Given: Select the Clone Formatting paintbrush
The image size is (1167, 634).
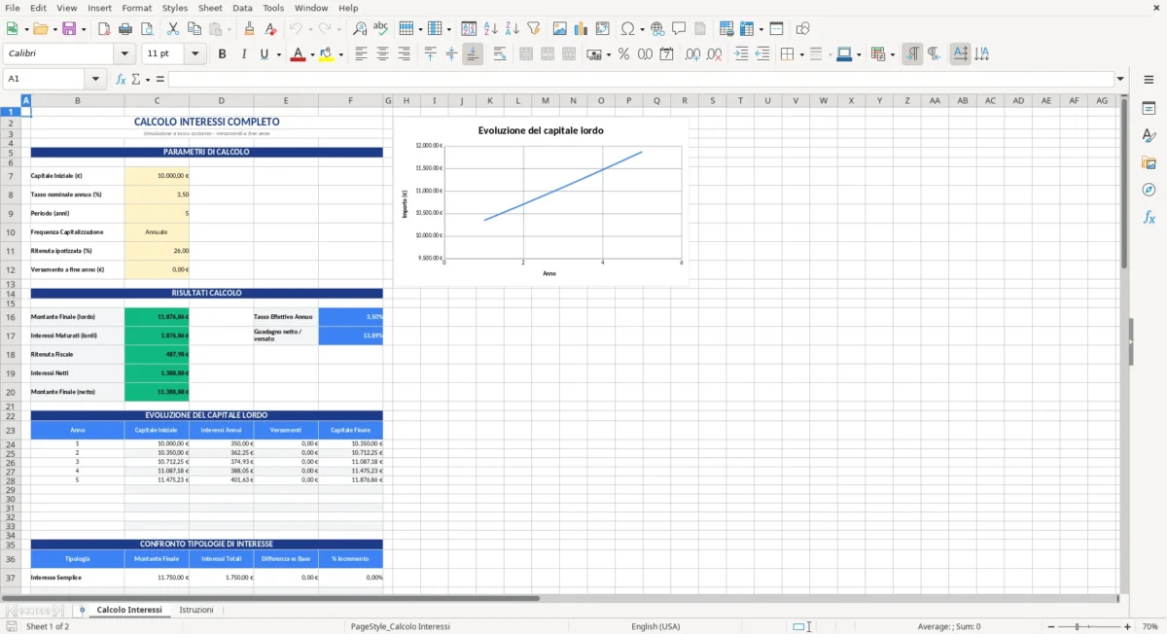Looking at the screenshot, I should (249, 29).
